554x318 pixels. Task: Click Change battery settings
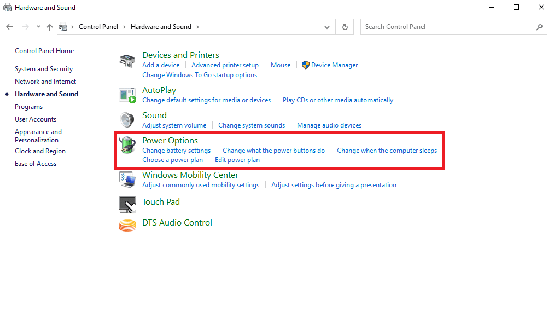(x=176, y=151)
